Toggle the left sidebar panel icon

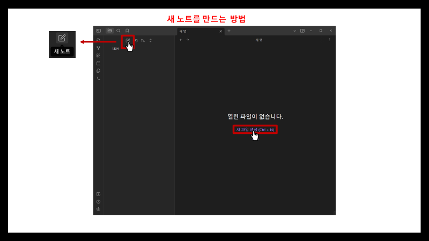[99, 31]
